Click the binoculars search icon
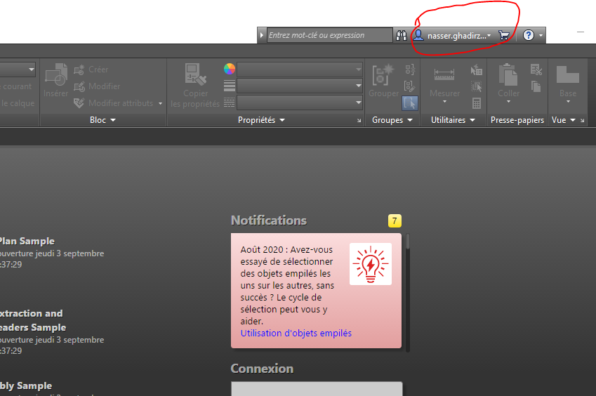Viewport: 596px width, 396px height. pos(402,35)
